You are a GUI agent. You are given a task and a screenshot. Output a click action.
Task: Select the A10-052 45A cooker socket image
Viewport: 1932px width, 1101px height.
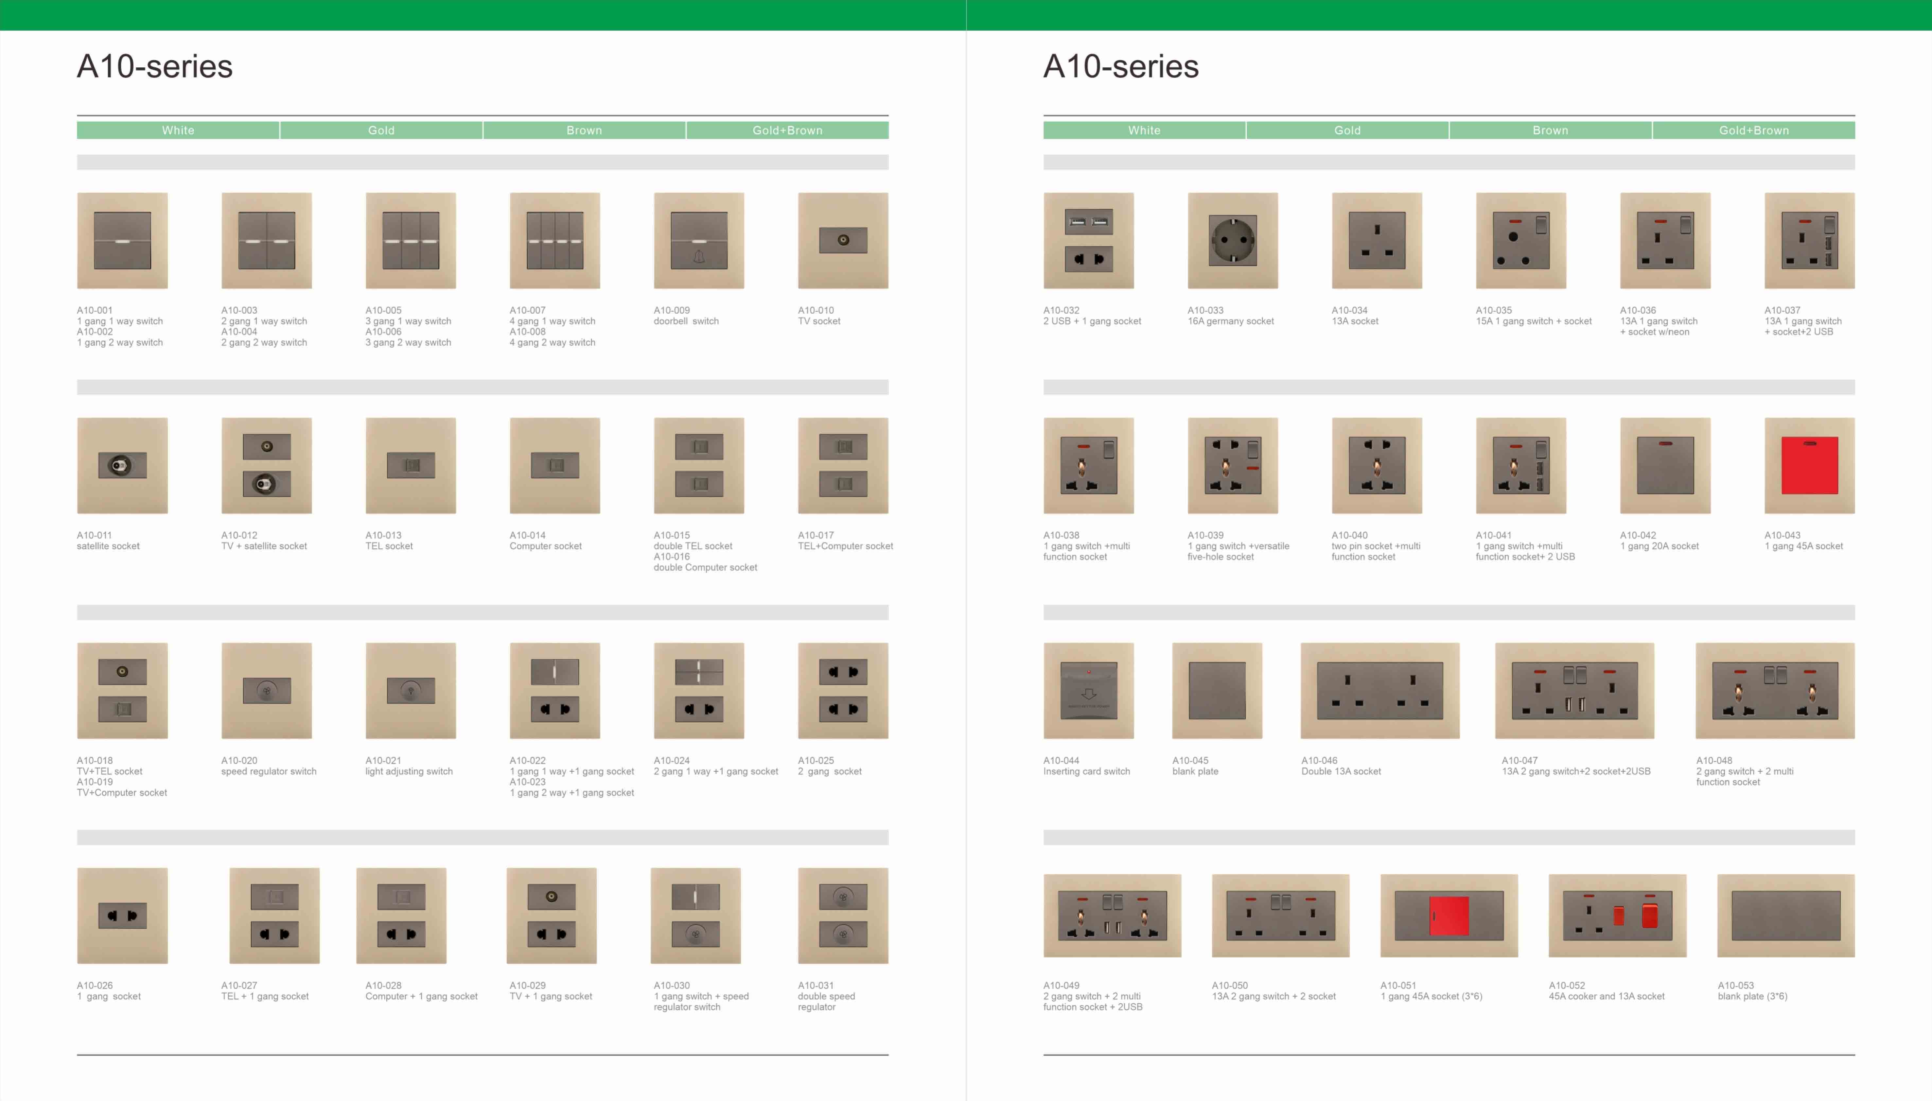1617,916
